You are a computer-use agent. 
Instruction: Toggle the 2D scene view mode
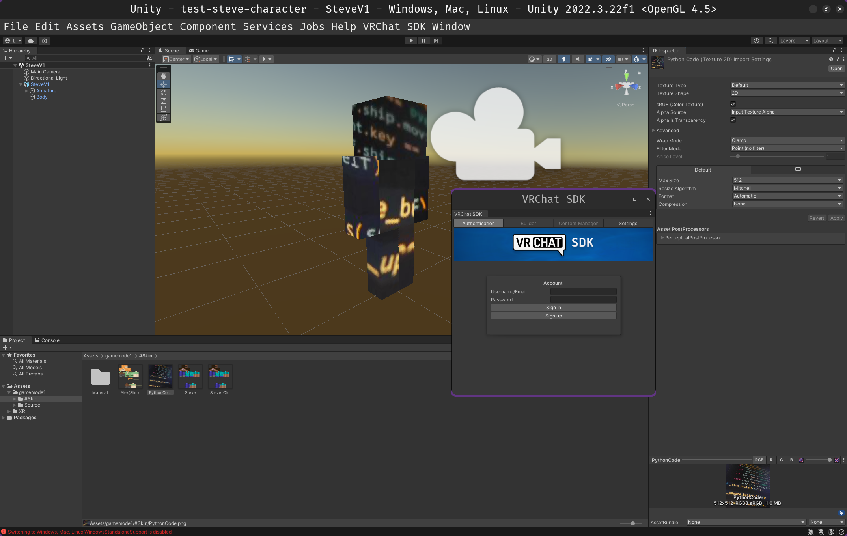point(549,59)
